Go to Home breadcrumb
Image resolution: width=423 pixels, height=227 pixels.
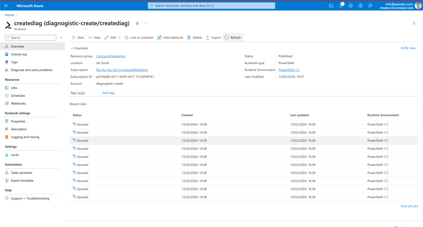(x=10, y=15)
